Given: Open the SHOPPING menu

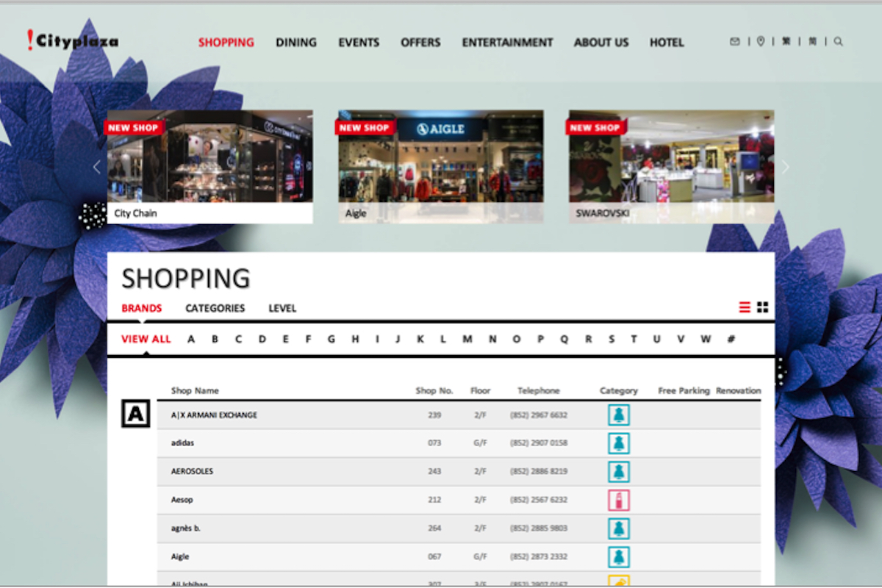Looking at the screenshot, I should 226,43.
